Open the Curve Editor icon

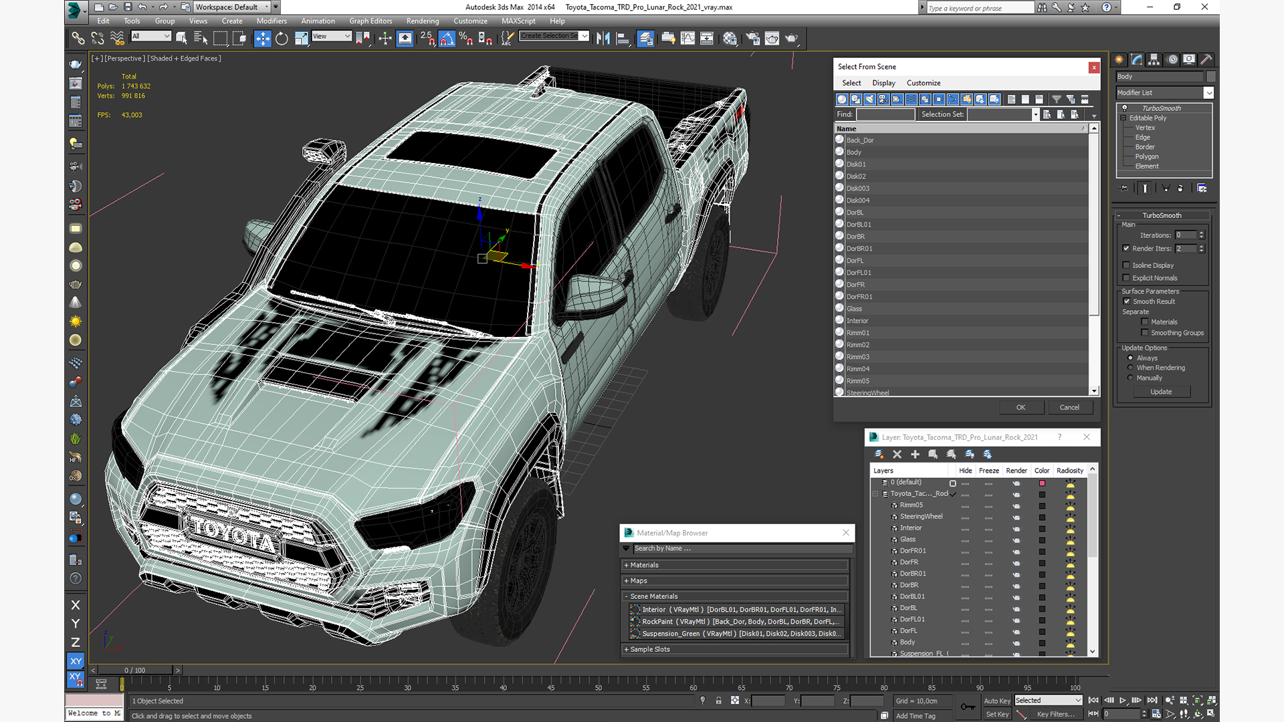[687, 39]
